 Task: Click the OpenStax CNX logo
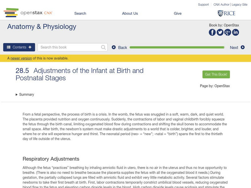coord(28,13)
